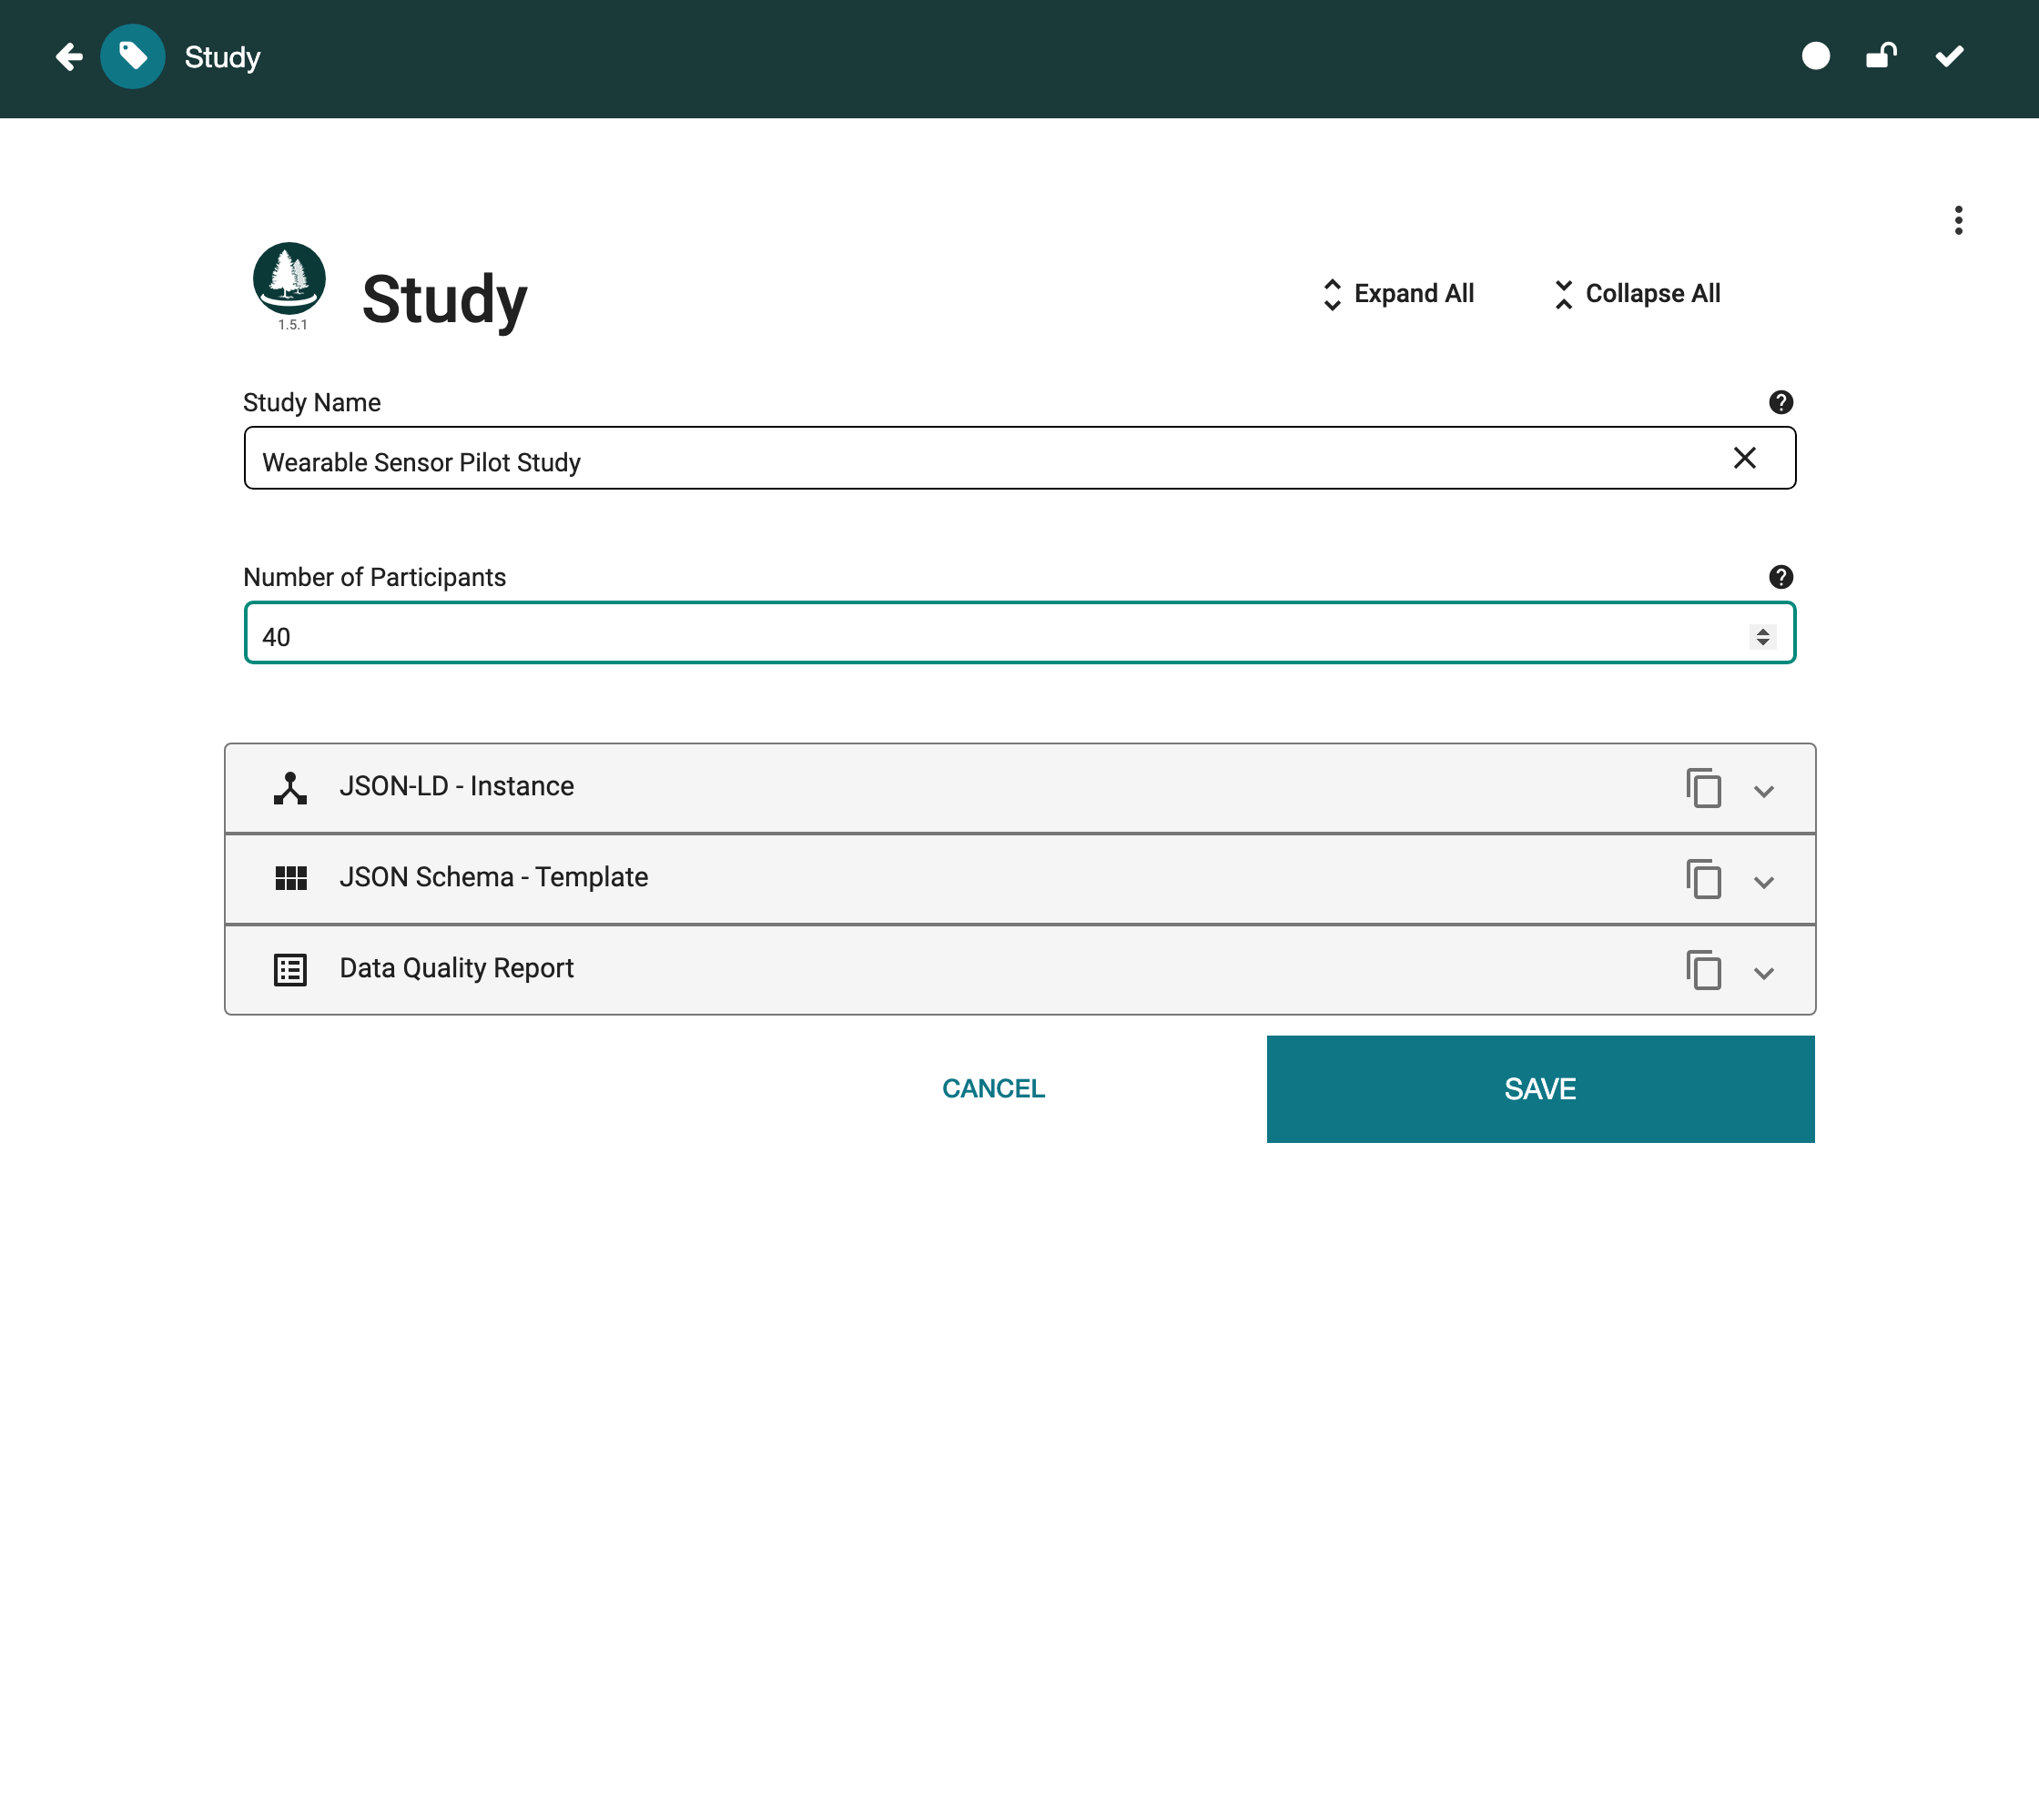Click the Data Quality Report list icon
2039x1820 pixels.
[290, 970]
